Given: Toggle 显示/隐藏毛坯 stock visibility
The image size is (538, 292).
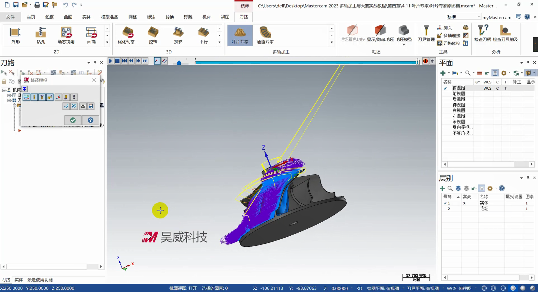Looking at the screenshot, I should click(380, 34).
